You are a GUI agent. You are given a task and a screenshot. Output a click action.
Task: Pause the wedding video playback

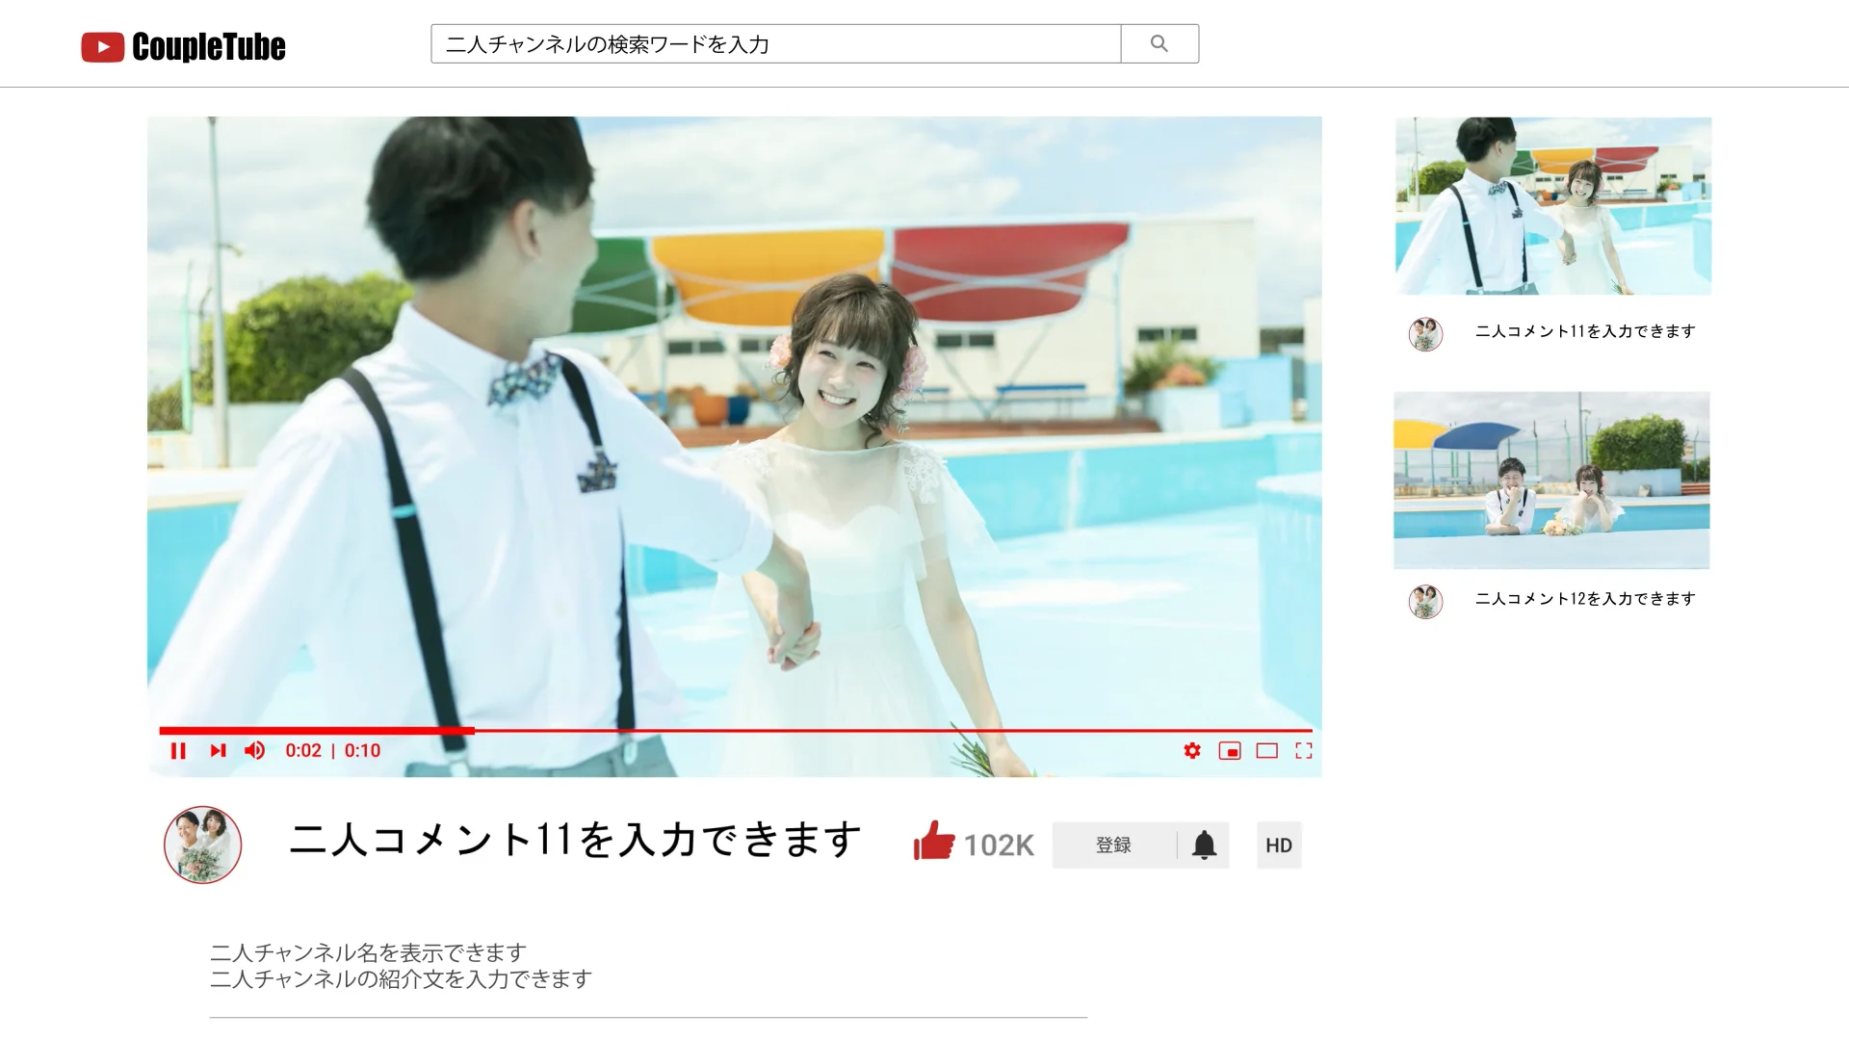(179, 750)
